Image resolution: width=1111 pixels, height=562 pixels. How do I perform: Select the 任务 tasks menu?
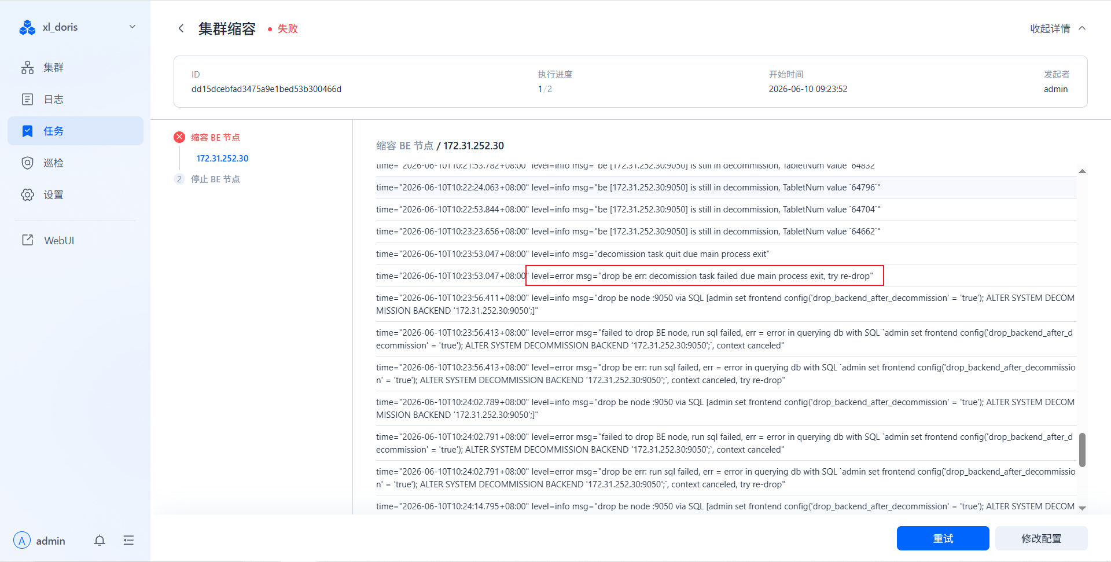[75, 131]
